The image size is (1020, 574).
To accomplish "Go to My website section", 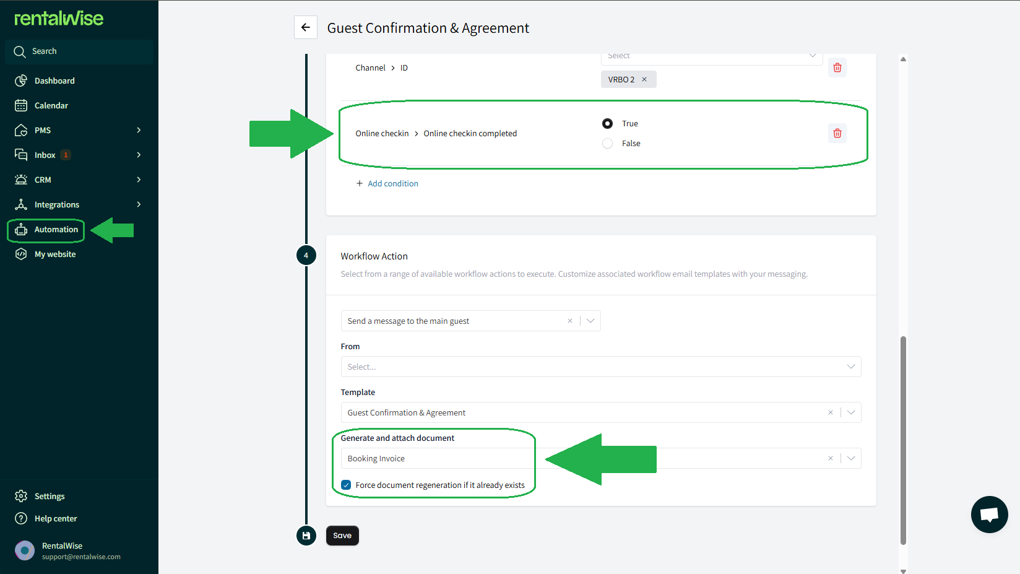I will (55, 254).
